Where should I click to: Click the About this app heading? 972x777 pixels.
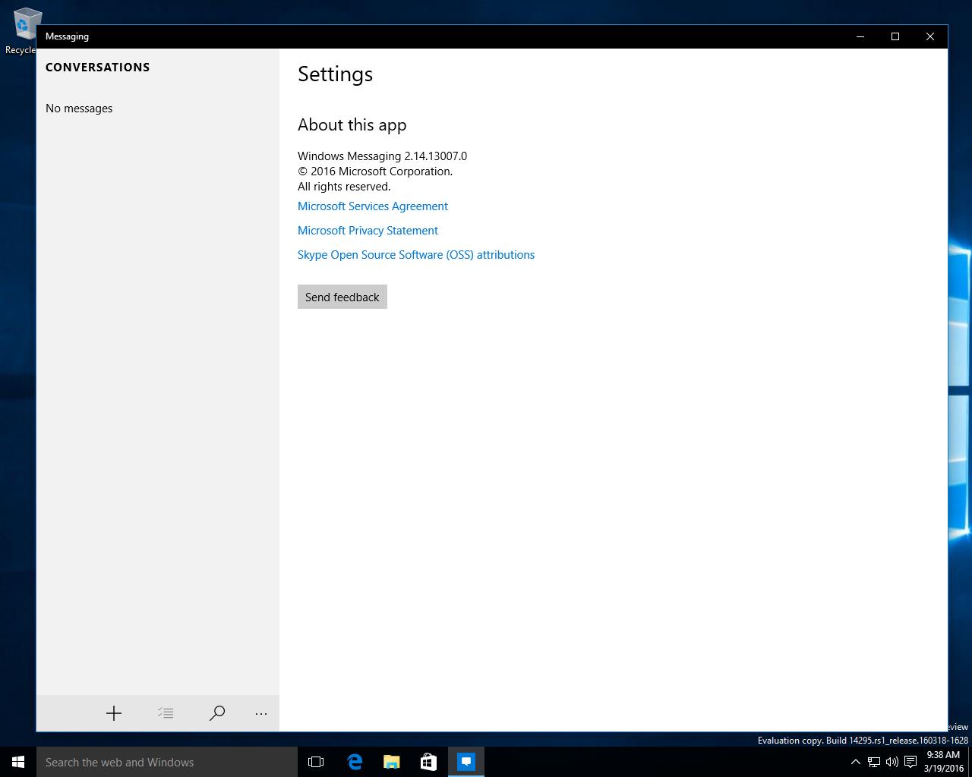point(352,125)
